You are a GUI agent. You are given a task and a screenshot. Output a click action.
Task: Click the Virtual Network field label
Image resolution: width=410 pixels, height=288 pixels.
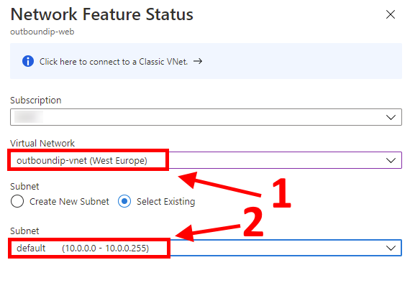42,143
